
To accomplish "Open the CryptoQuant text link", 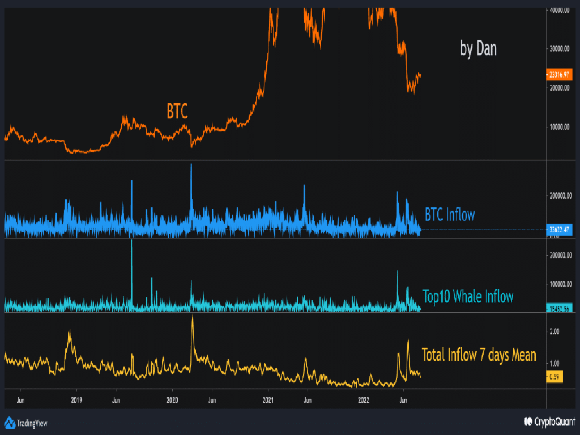I will tap(555, 422).
